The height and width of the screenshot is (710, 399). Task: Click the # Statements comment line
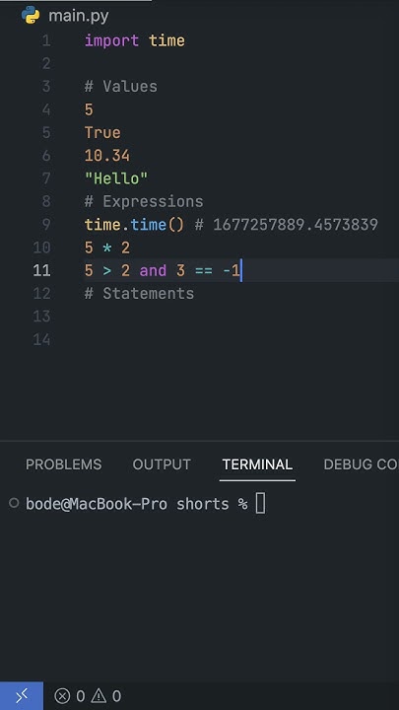[x=139, y=294]
